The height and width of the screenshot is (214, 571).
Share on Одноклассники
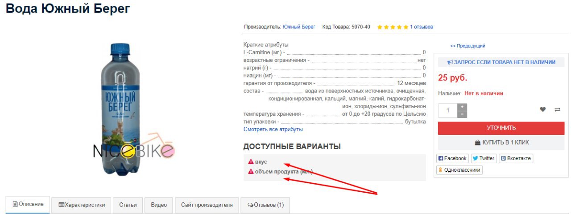point(459,170)
